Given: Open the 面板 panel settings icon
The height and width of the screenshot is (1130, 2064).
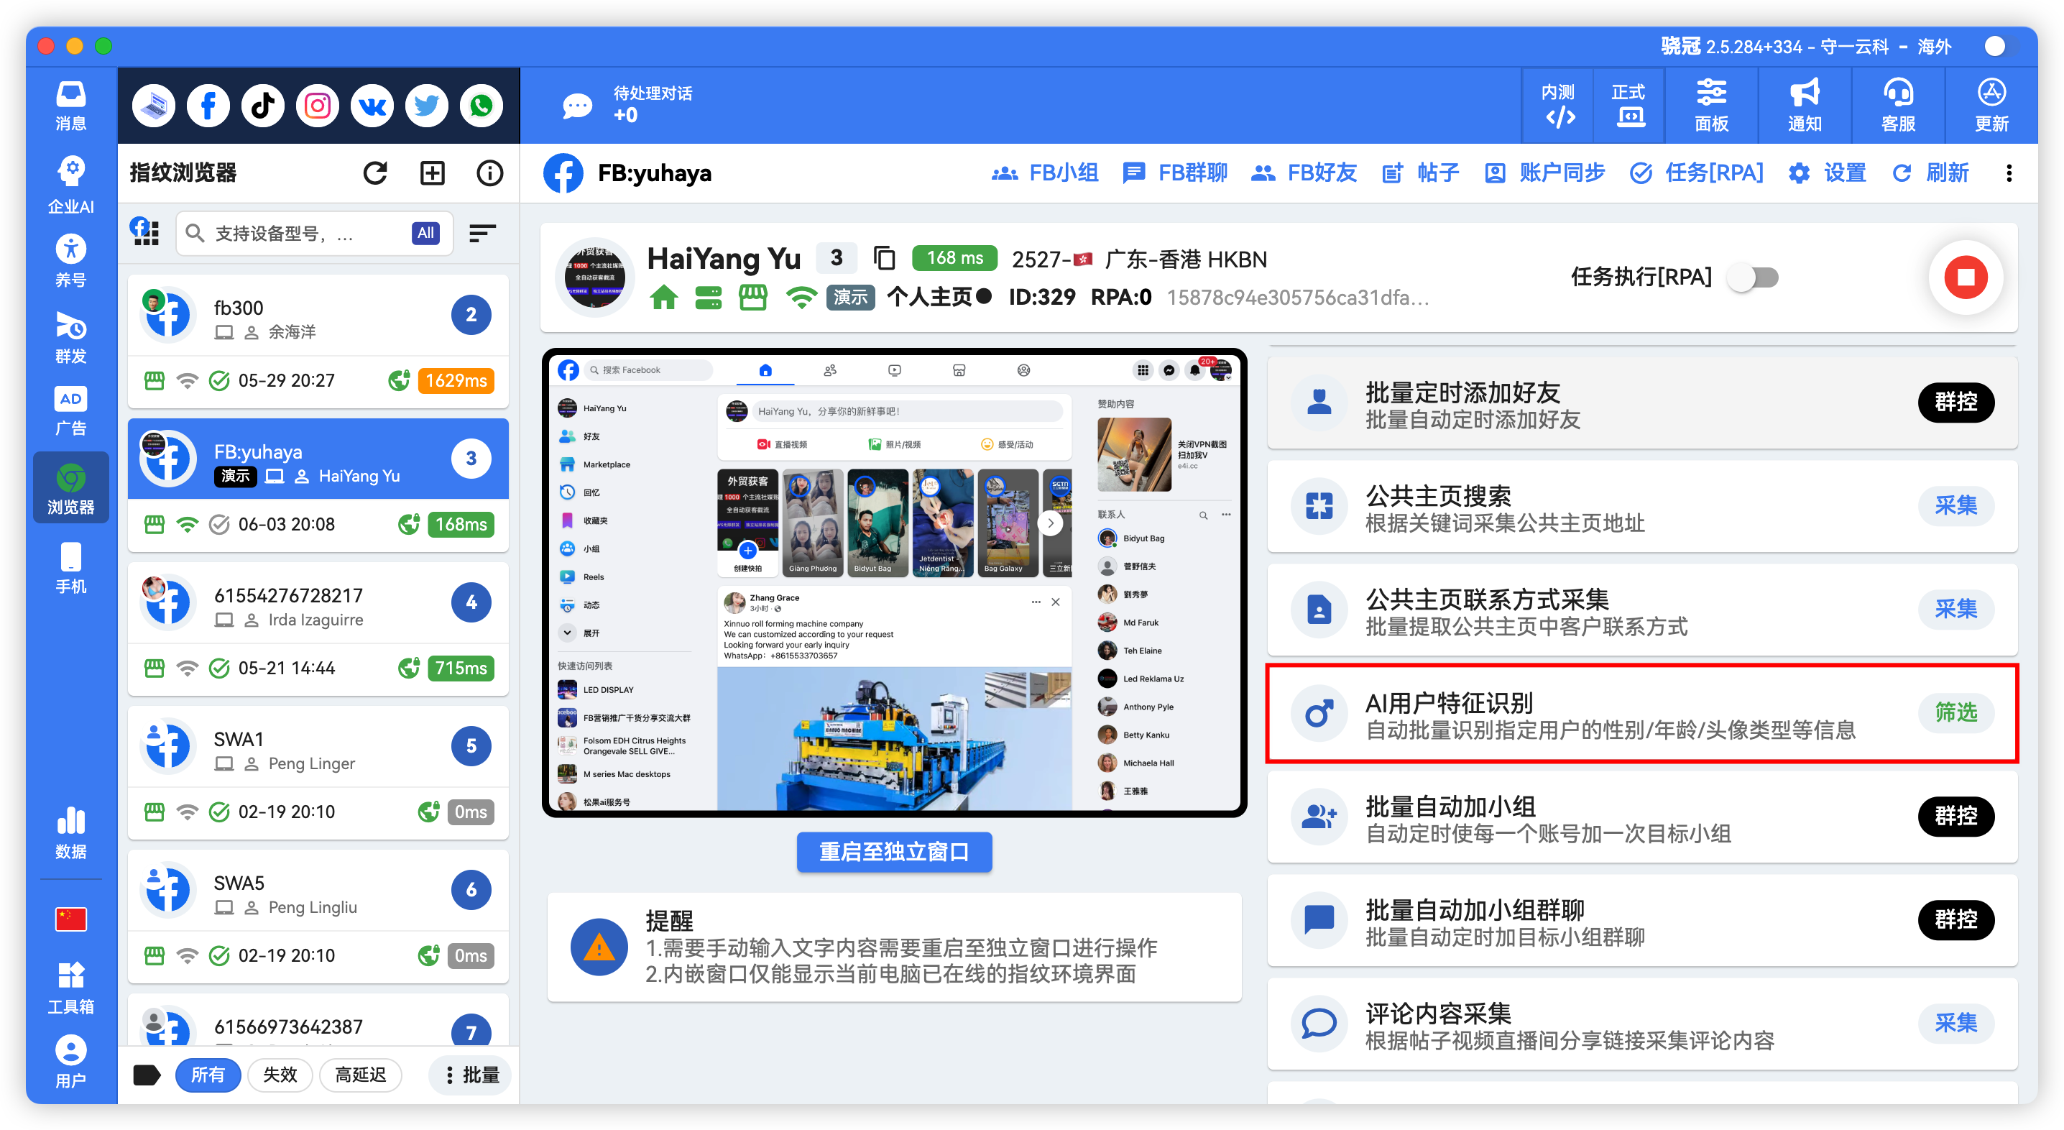Looking at the screenshot, I should [1711, 105].
